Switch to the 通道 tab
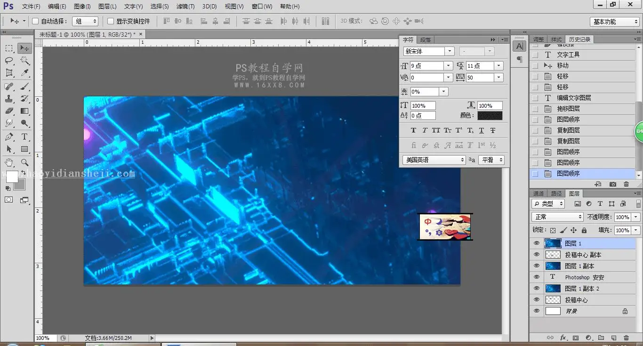 coord(539,194)
